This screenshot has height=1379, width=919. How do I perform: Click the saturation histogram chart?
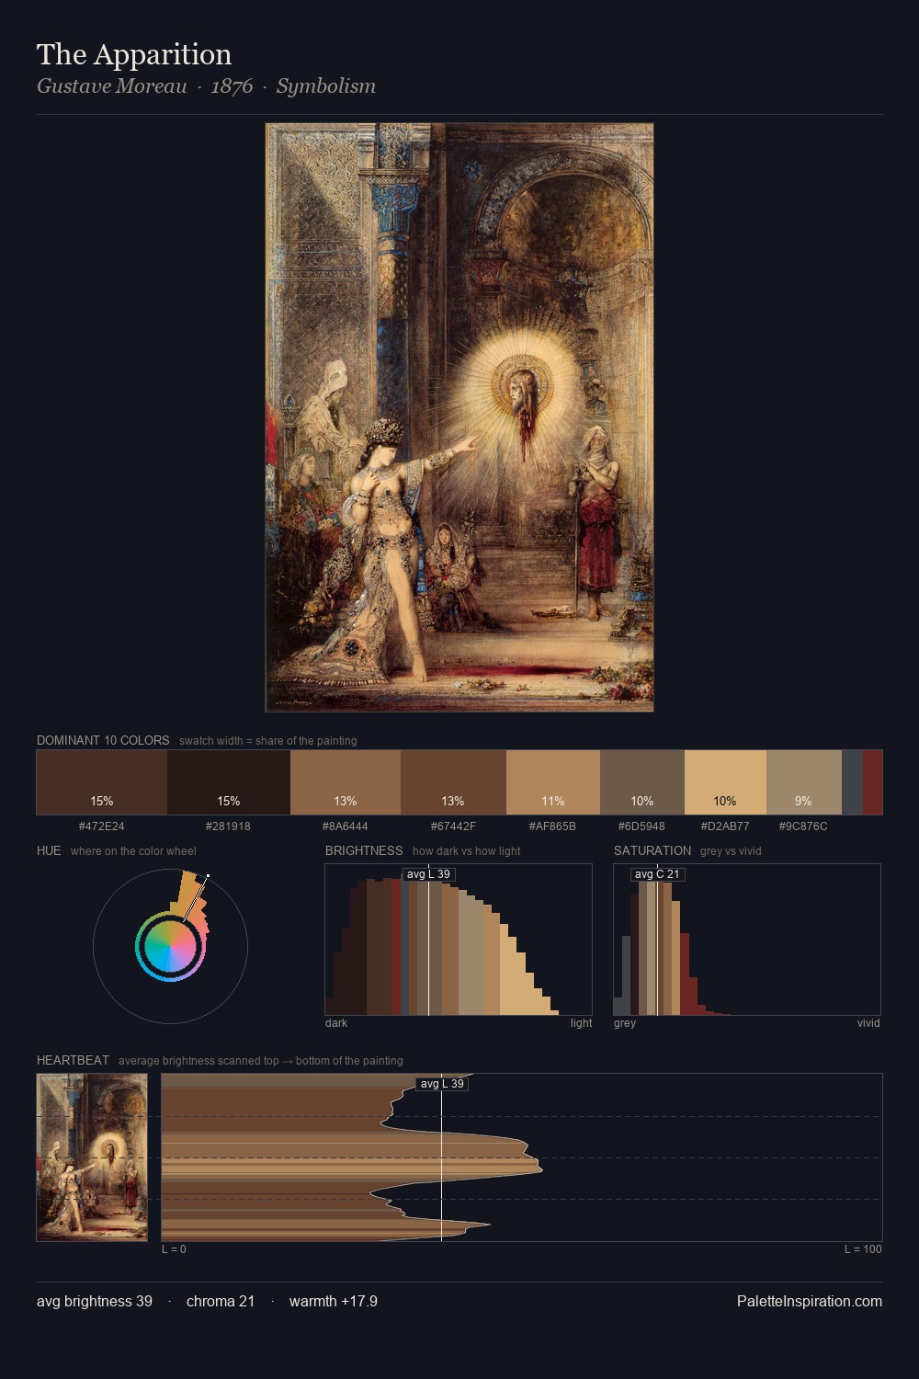(x=747, y=940)
